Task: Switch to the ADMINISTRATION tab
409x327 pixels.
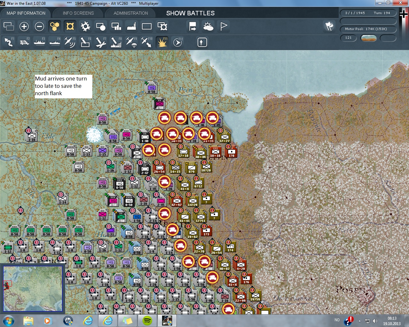Action: pyautogui.click(x=131, y=13)
